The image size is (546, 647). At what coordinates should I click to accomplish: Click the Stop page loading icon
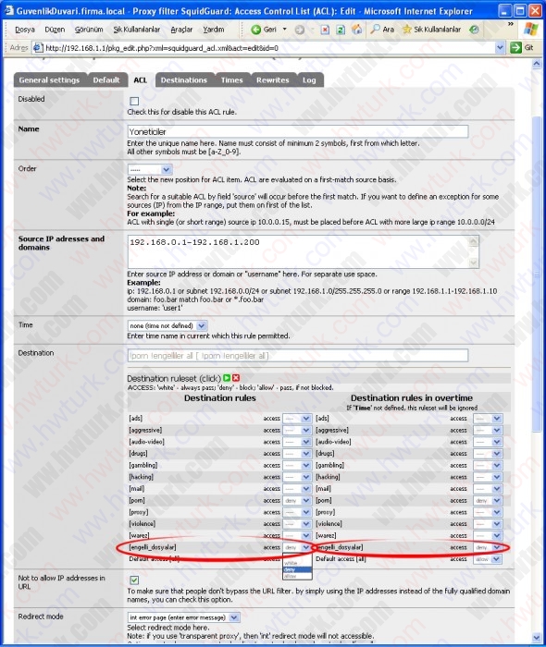point(325,30)
